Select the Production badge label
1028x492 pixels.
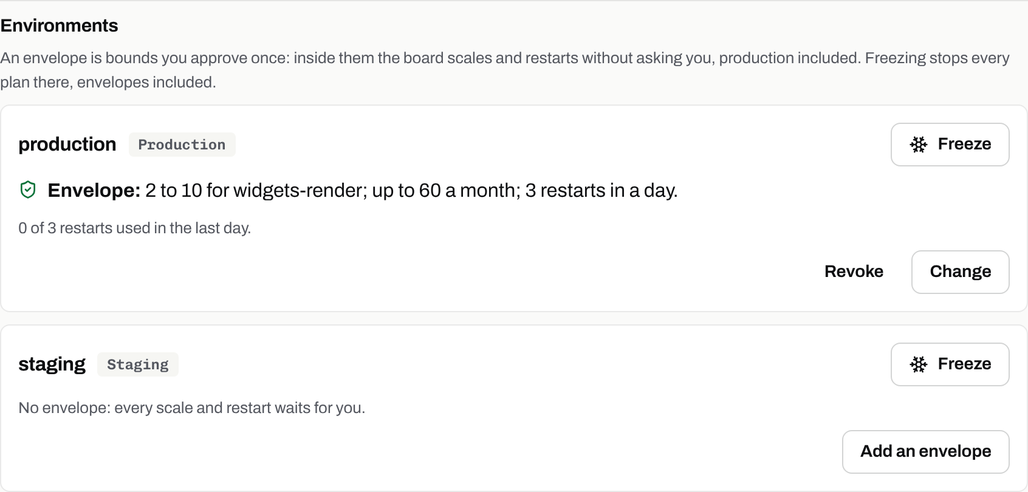click(182, 145)
